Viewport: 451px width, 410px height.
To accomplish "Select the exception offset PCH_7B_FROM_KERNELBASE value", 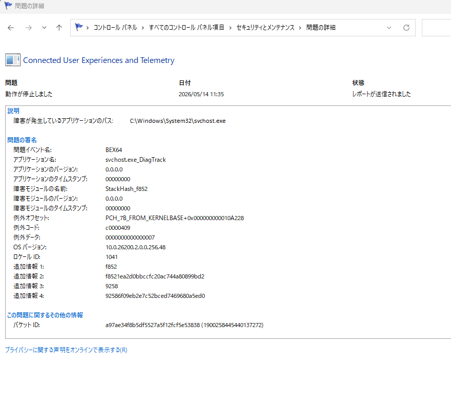I will point(175,218).
